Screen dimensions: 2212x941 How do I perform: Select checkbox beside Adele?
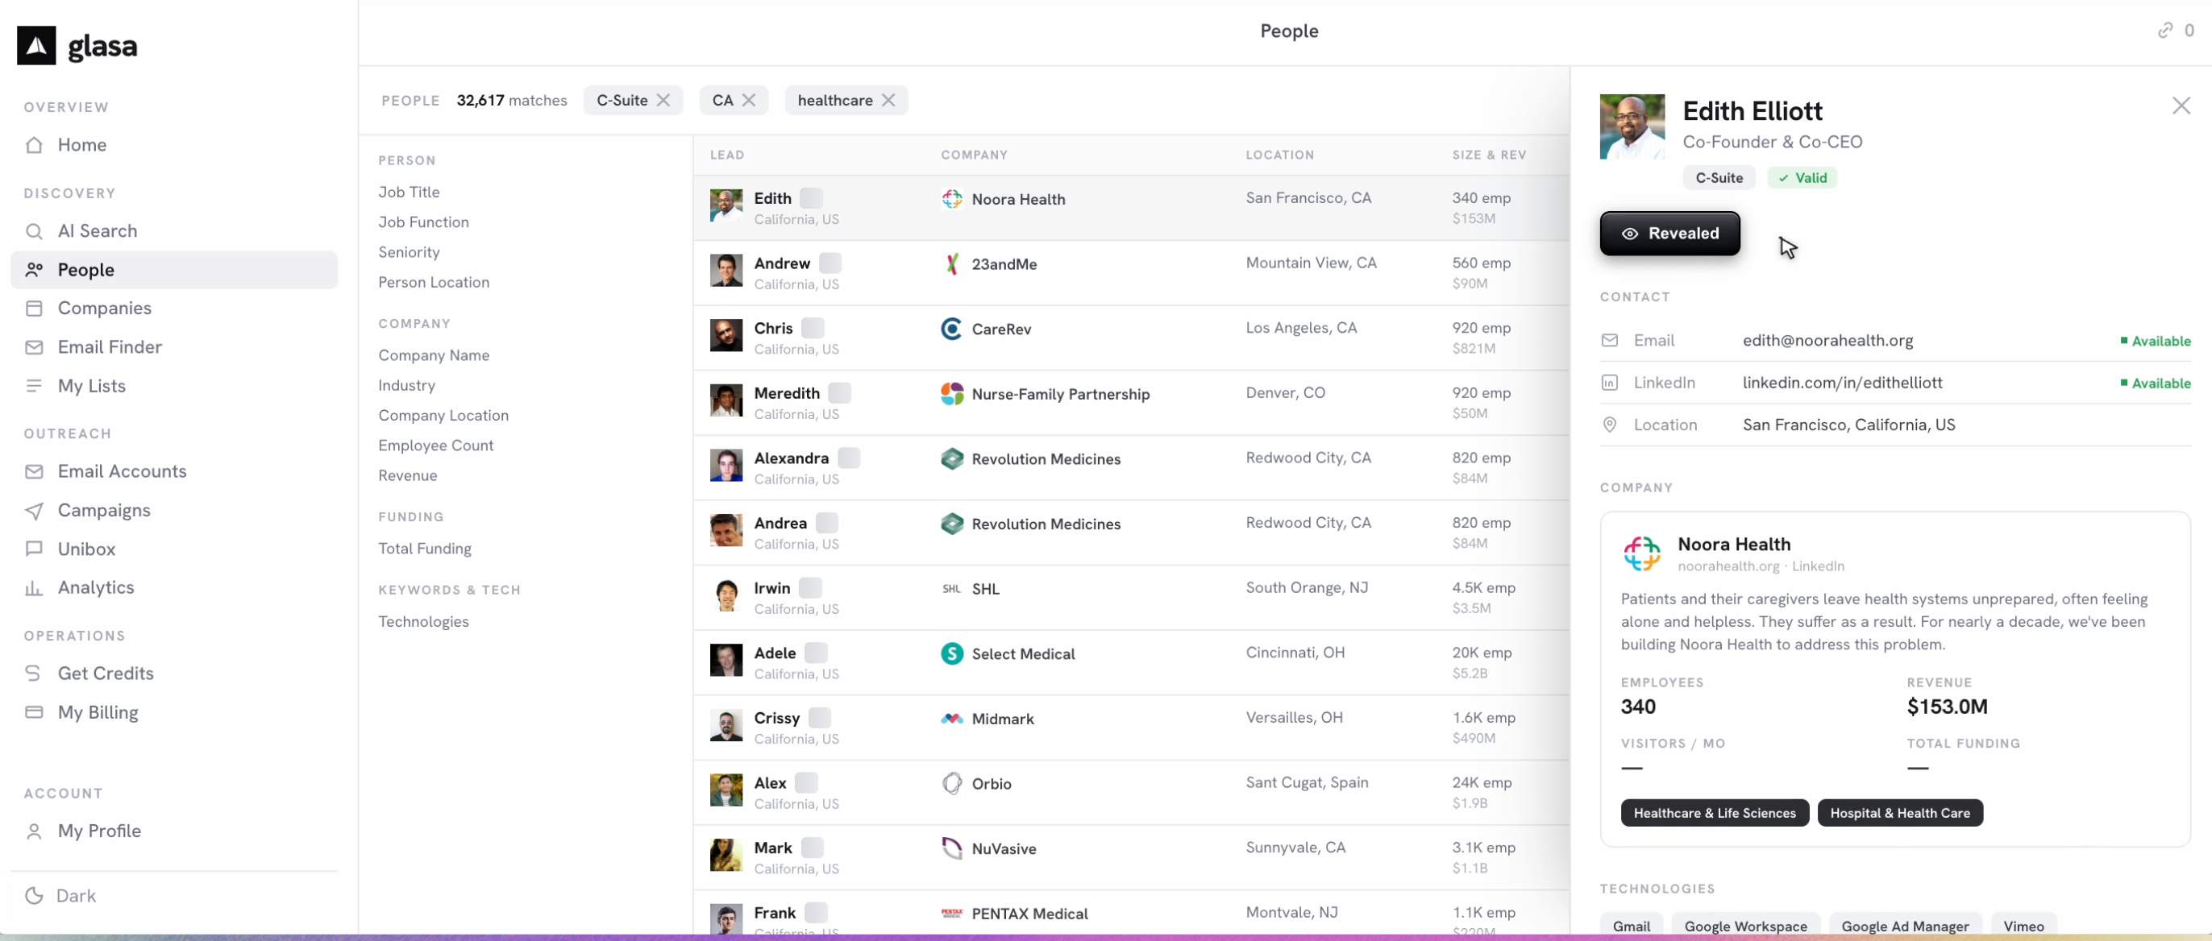[x=816, y=653]
